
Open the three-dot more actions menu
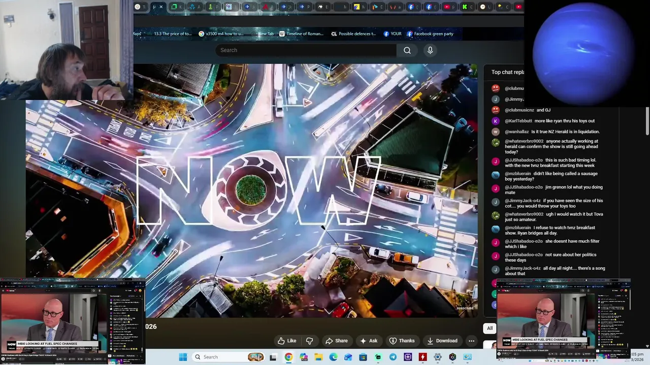point(472,341)
